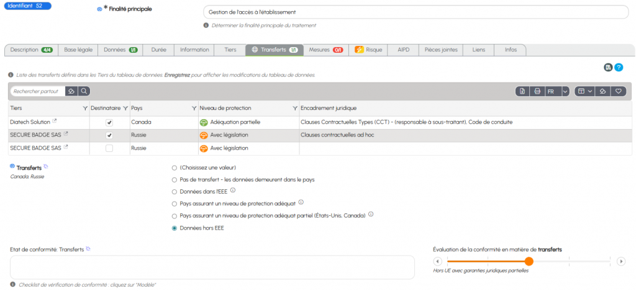Click right arrow of conformity evaluation slider
The width and height of the screenshot is (636, 291).
pos(620,261)
